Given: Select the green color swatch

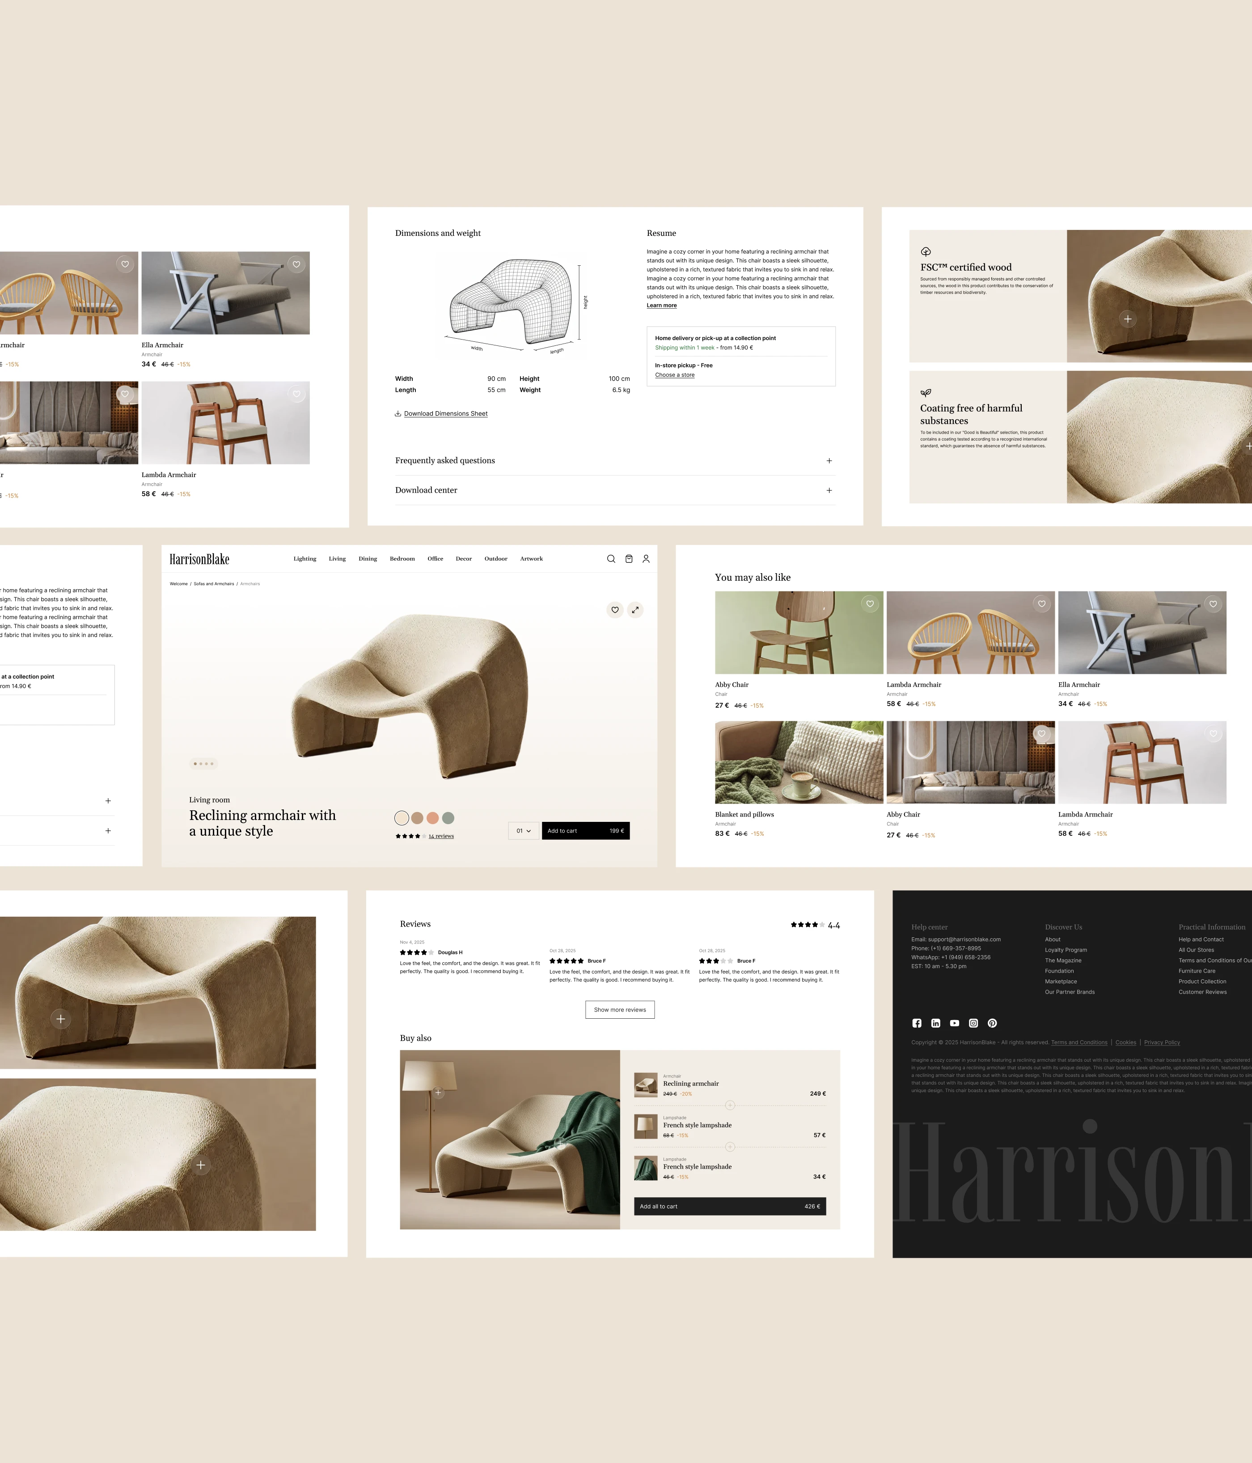Looking at the screenshot, I should click(448, 818).
